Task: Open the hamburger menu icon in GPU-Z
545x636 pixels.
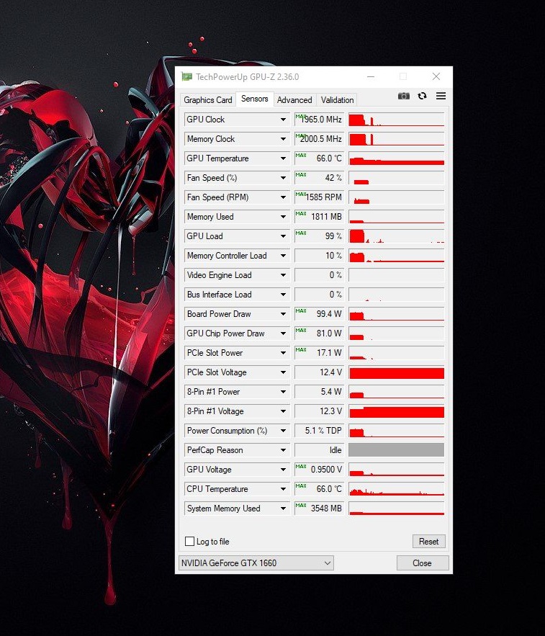Action: pyautogui.click(x=441, y=96)
